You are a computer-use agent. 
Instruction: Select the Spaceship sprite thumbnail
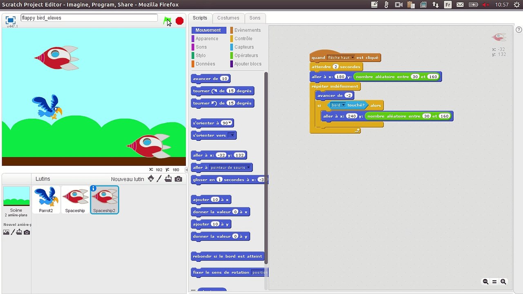(75, 200)
